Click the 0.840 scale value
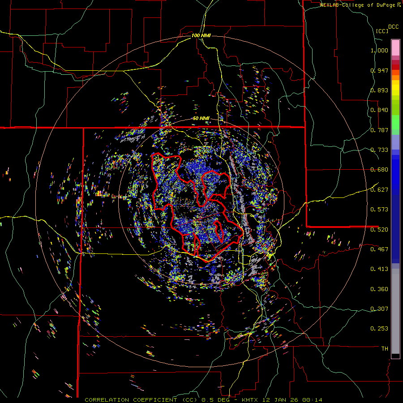403x403 pixels. (x=379, y=110)
